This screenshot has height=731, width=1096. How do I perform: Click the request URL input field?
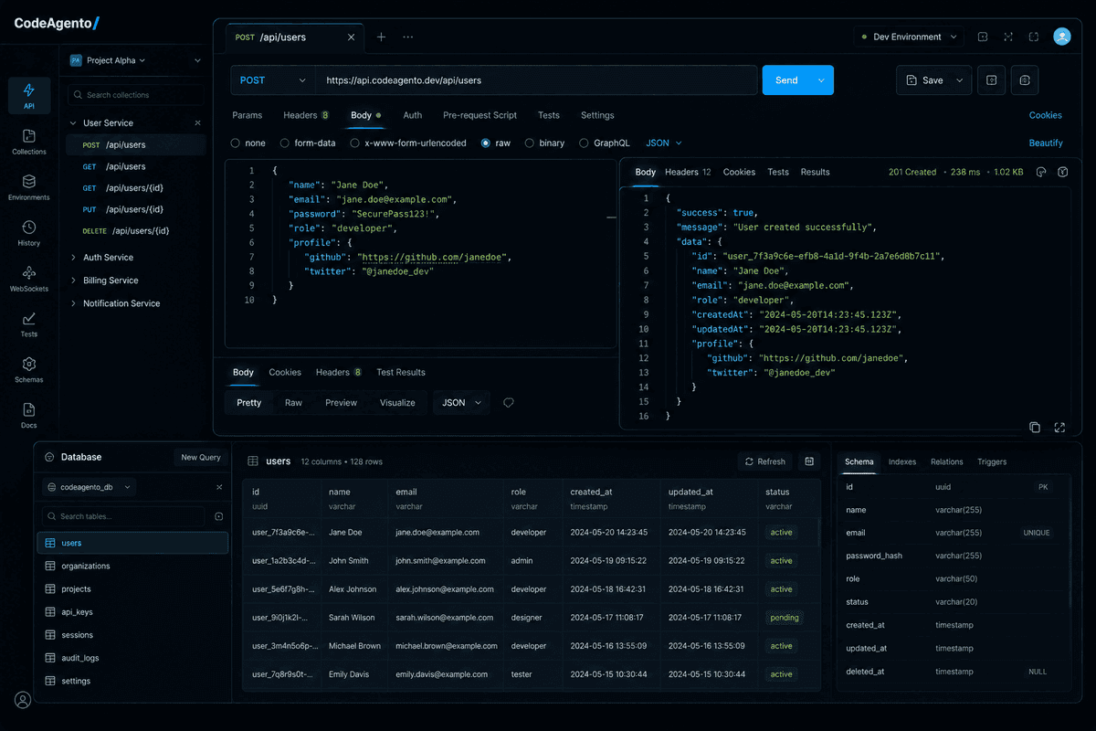click(538, 80)
